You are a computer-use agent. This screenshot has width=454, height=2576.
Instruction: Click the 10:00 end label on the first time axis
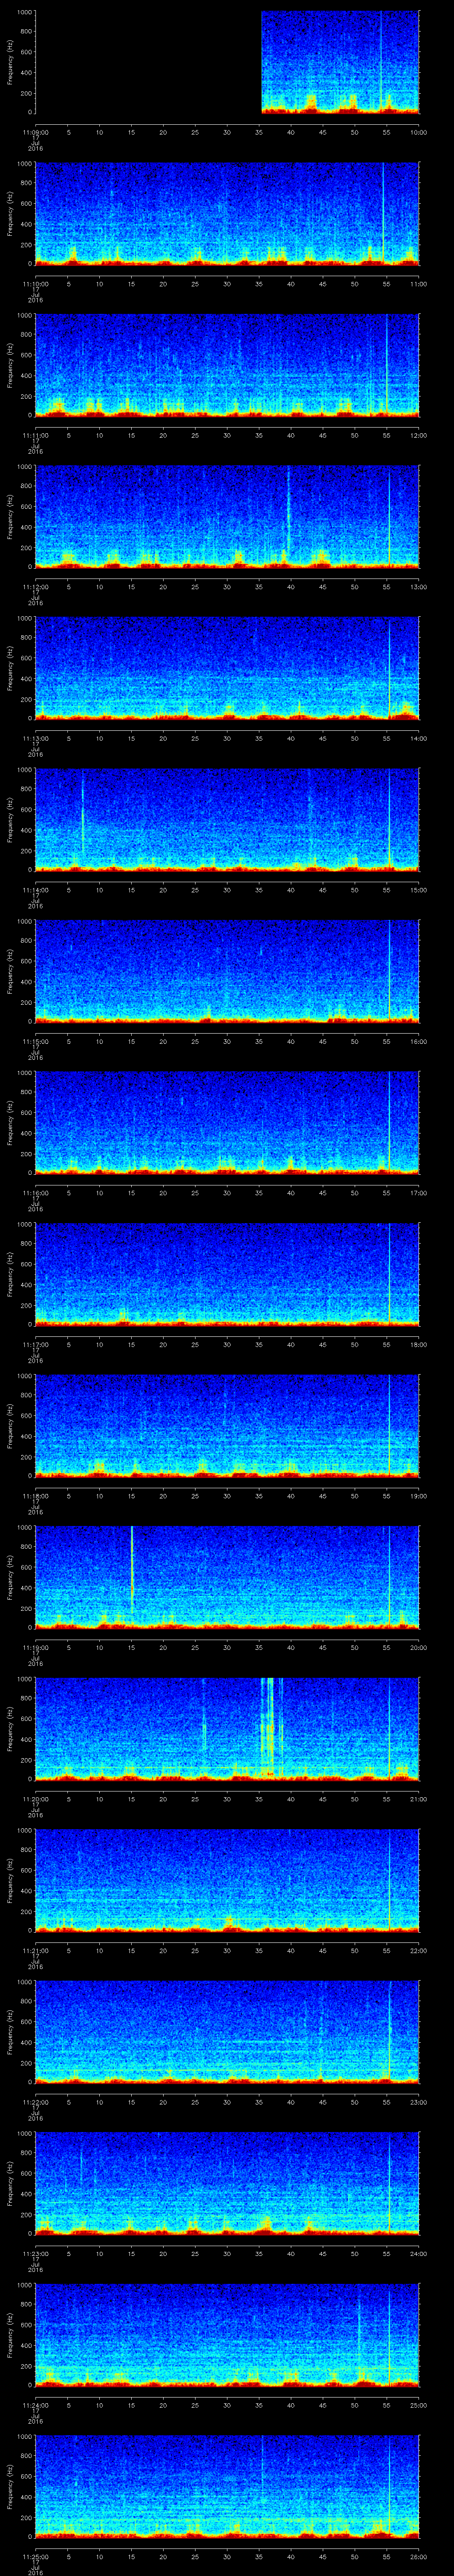click(x=418, y=131)
